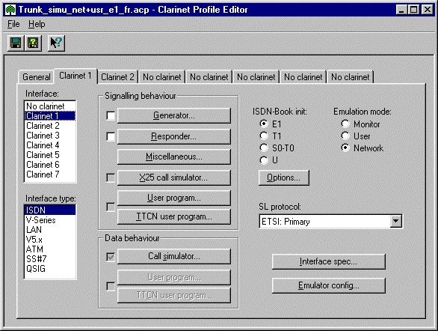
Task: Select Clarinet 3 in Interface list
Action: click(50, 136)
